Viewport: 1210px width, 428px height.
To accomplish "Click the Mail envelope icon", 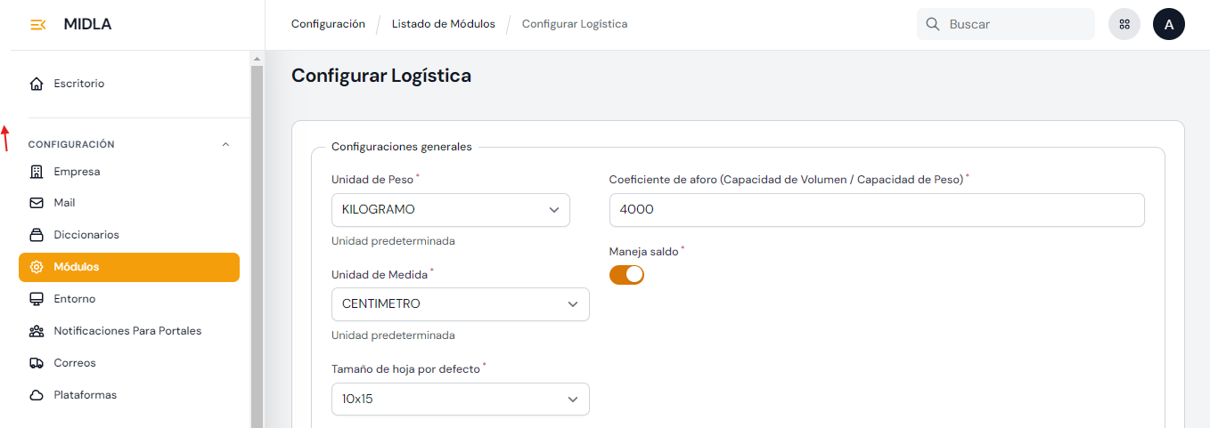I will 37,203.
